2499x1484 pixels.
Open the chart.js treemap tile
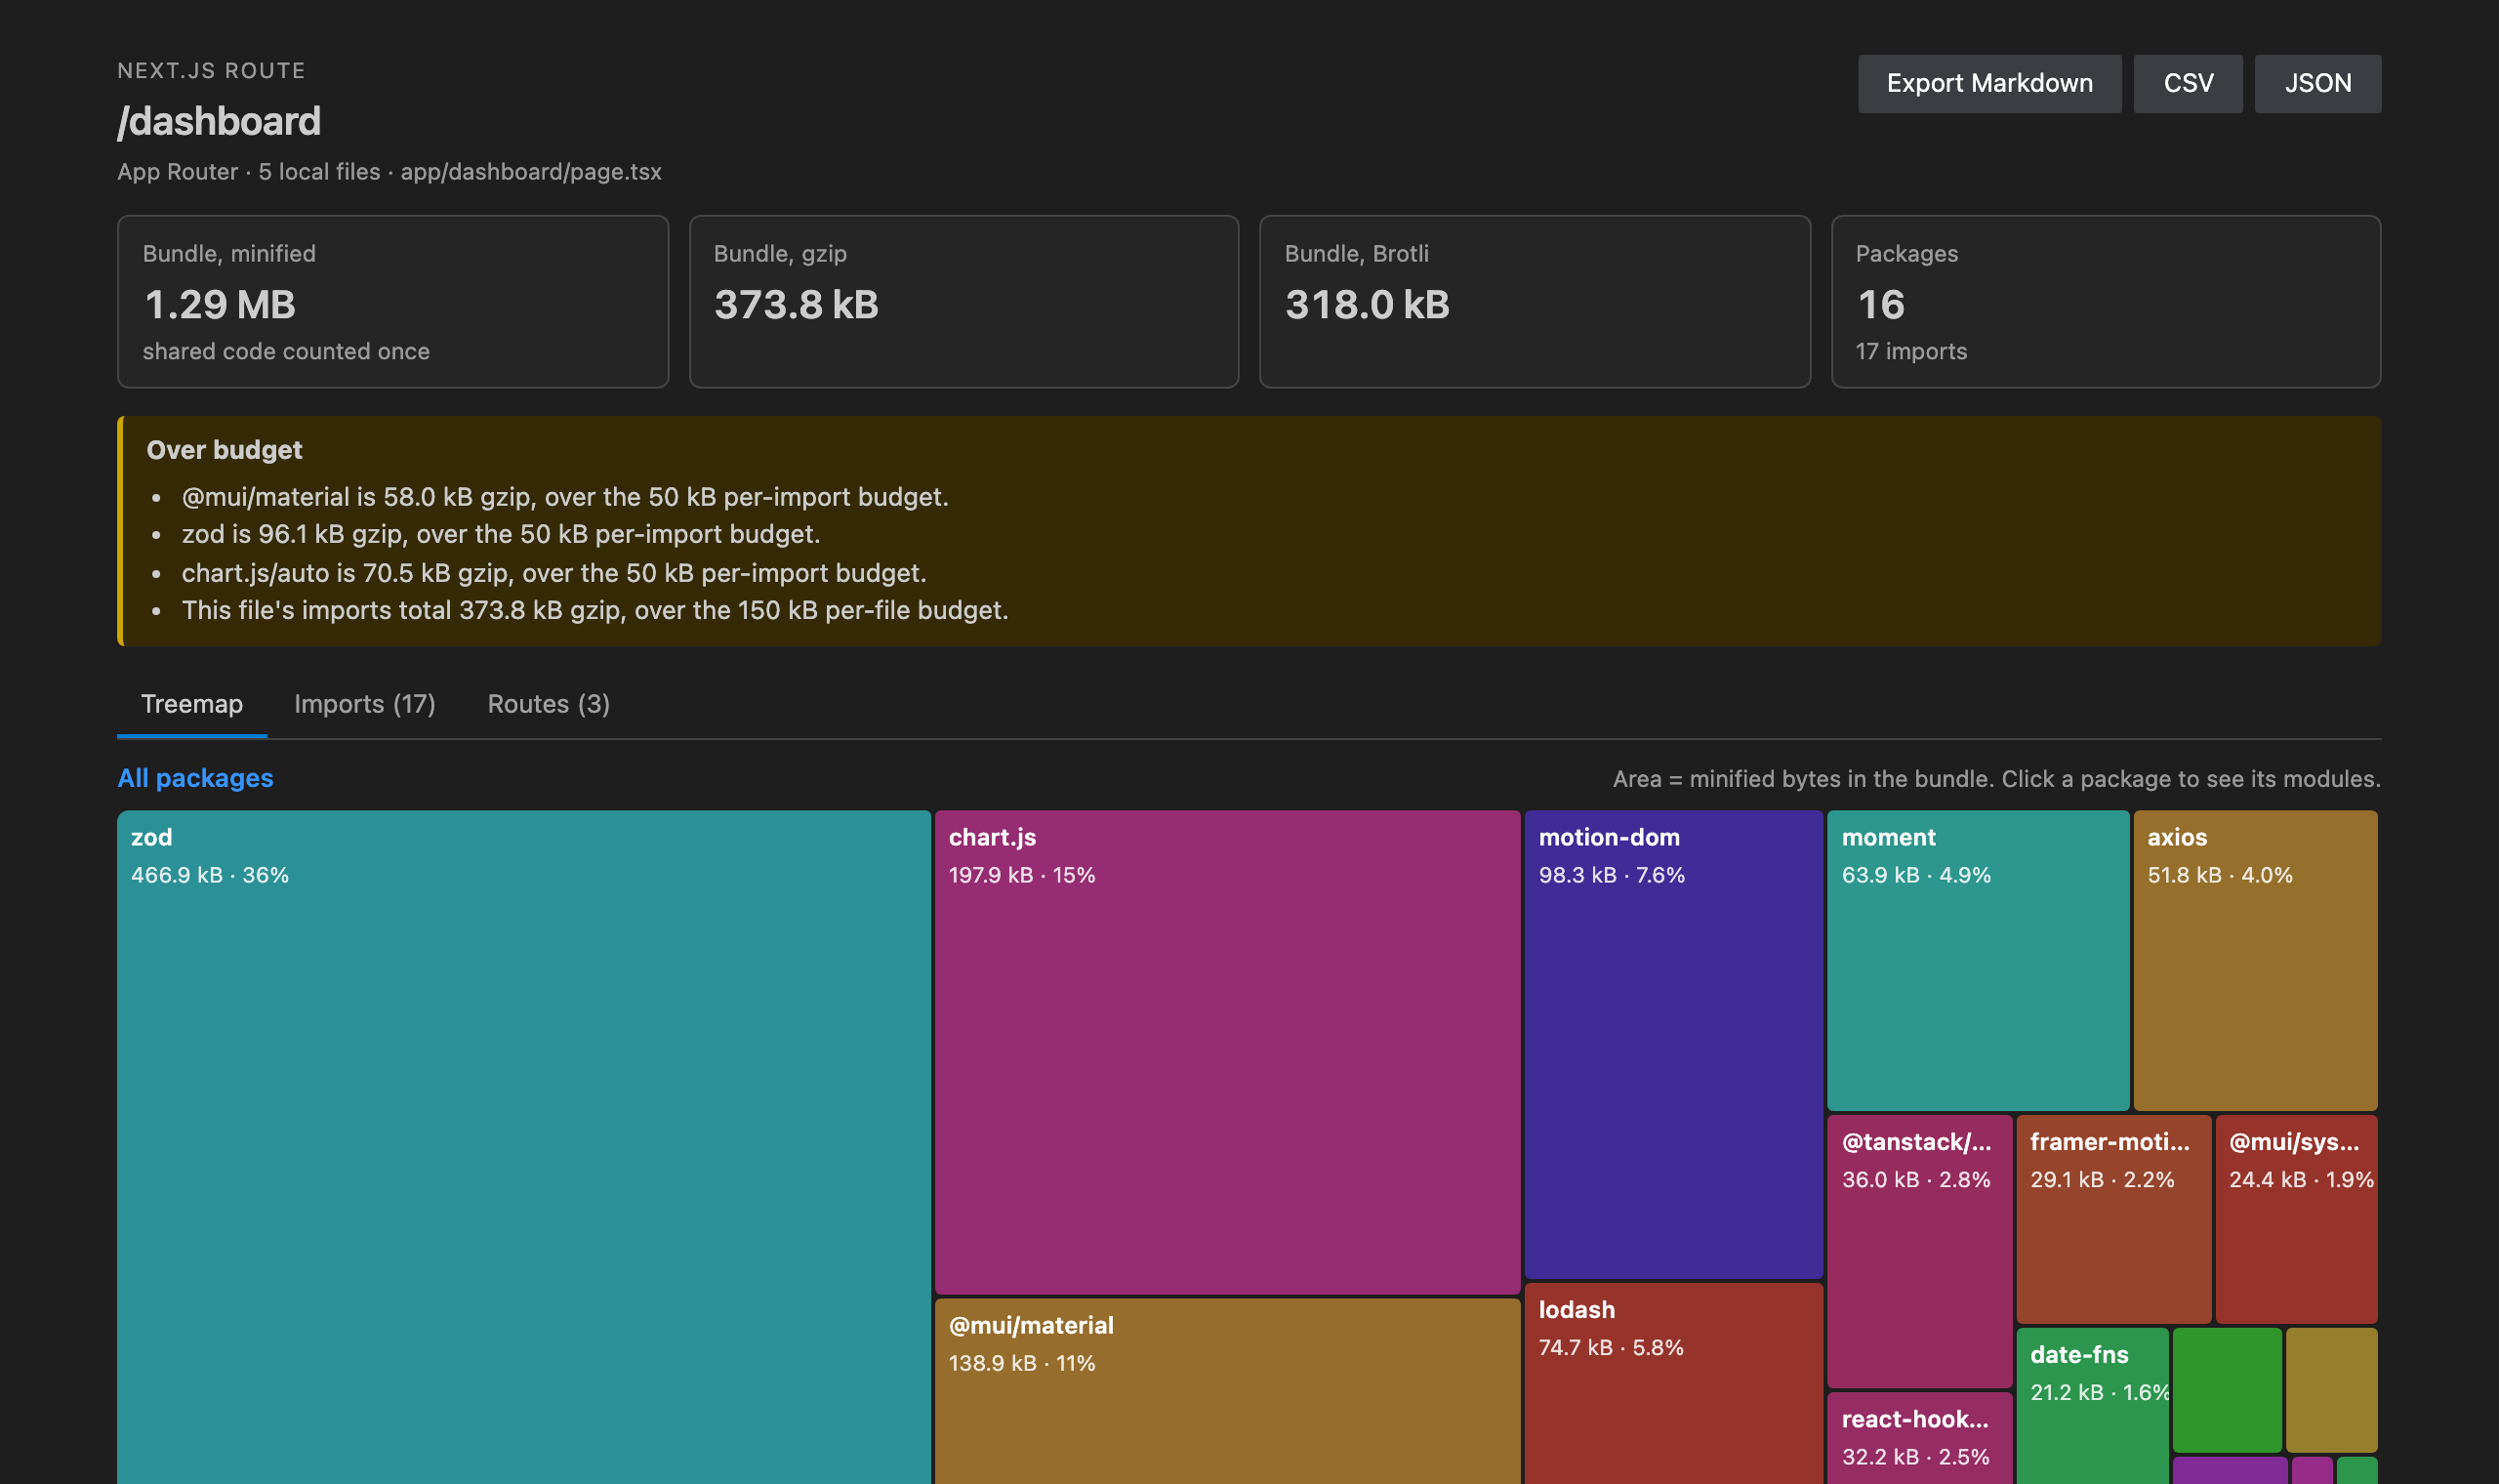coord(1227,1052)
